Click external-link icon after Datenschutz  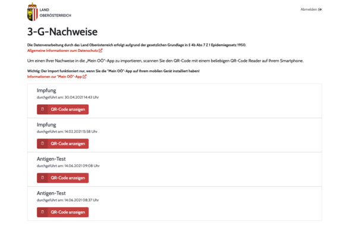pyautogui.click(x=100, y=51)
